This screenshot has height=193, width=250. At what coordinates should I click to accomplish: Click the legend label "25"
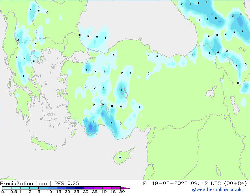pos(76,191)
